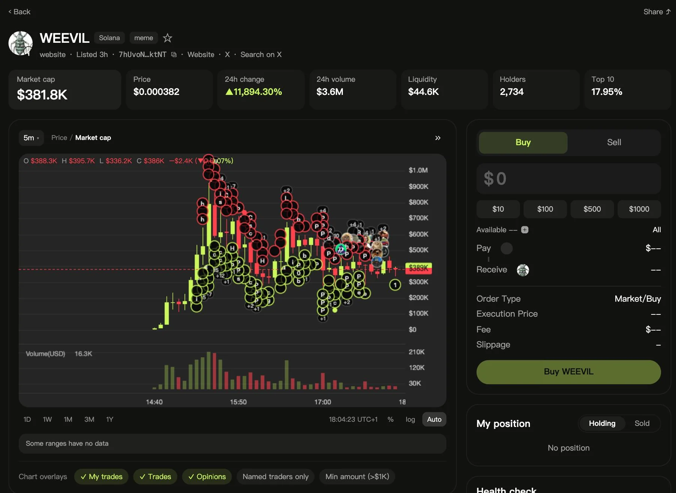Use All available balance
Screen dimensions: 676x493
657,230
